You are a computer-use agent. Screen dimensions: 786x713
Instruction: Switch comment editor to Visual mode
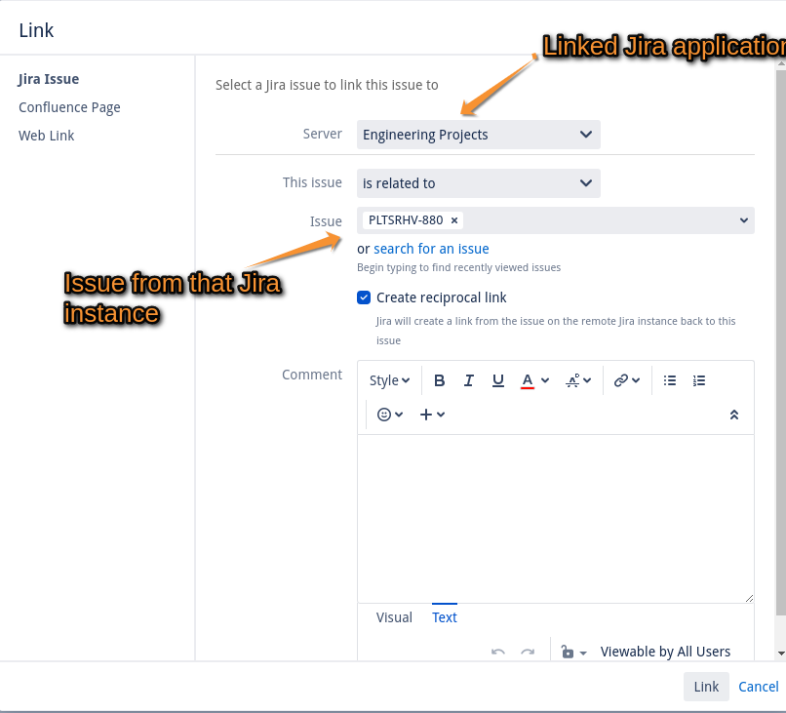point(394,617)
